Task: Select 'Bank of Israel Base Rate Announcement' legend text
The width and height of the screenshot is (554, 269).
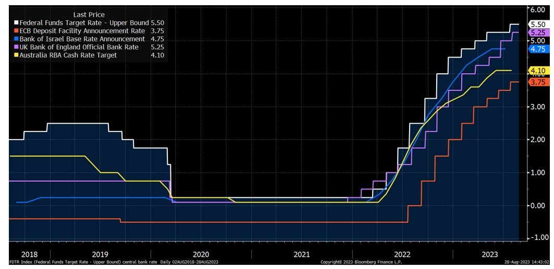Action: (82, 39)
